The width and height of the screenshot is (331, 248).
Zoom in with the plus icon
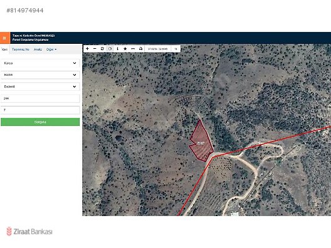tap(87, 49)
